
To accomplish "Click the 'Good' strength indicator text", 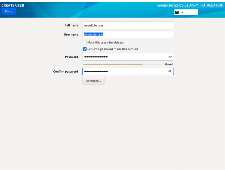I will [169, 64].
